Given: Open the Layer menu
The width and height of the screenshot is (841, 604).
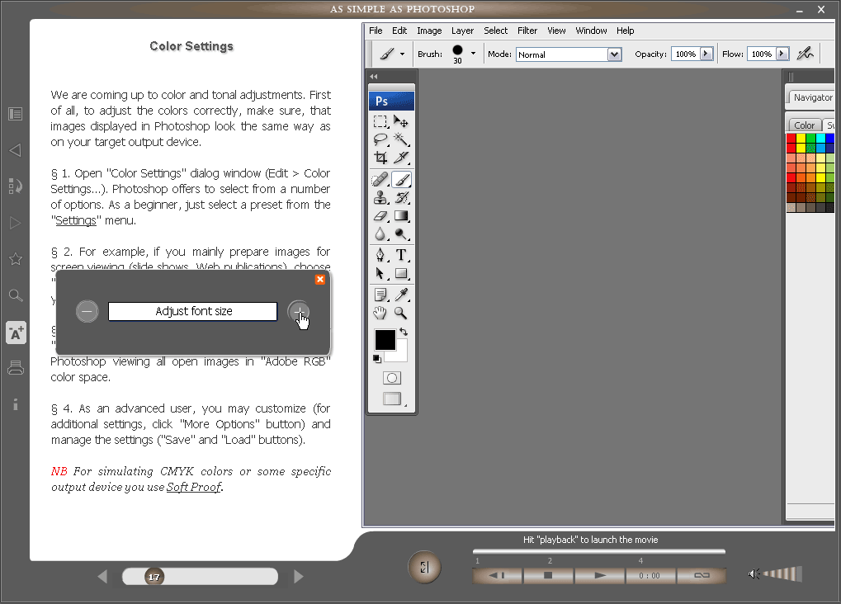Looking at the screenshot, I should coord(462,31).
